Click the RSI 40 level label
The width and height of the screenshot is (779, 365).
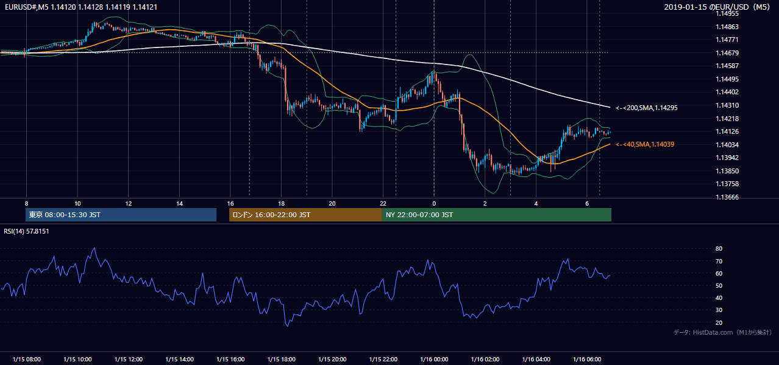[719, 298]
